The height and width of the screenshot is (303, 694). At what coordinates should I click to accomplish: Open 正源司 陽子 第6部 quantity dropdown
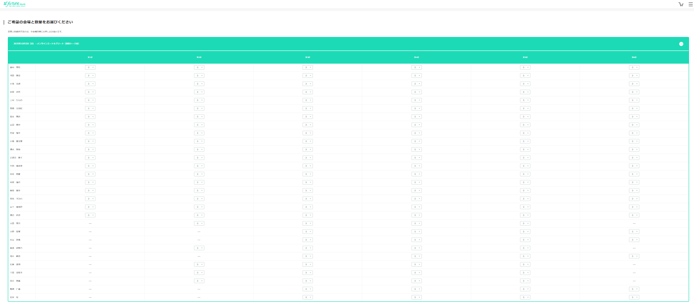[x=634, y=158]
